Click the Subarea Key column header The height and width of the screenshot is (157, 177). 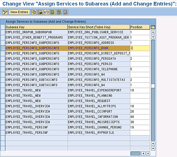tap(36, 27)
